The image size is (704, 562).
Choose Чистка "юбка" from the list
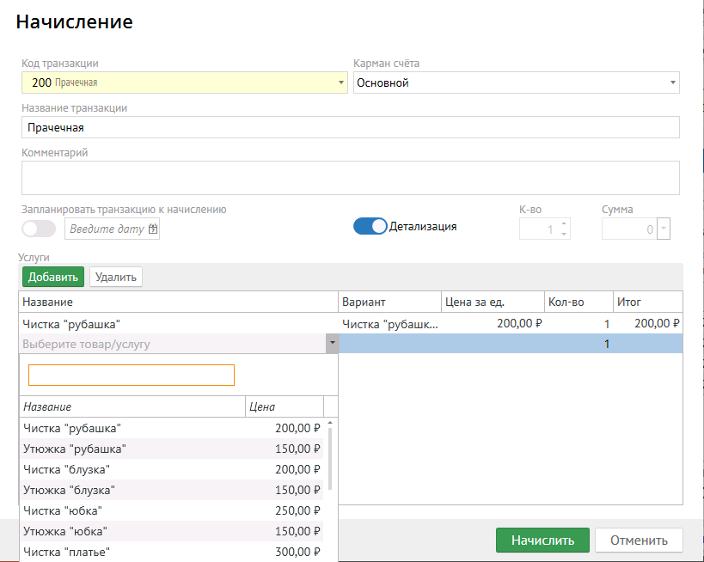(x=64, y=510)
